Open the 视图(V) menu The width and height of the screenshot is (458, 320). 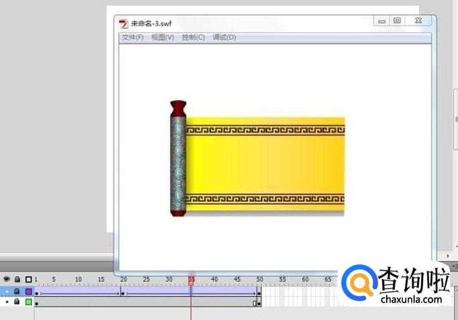point(163,38)
